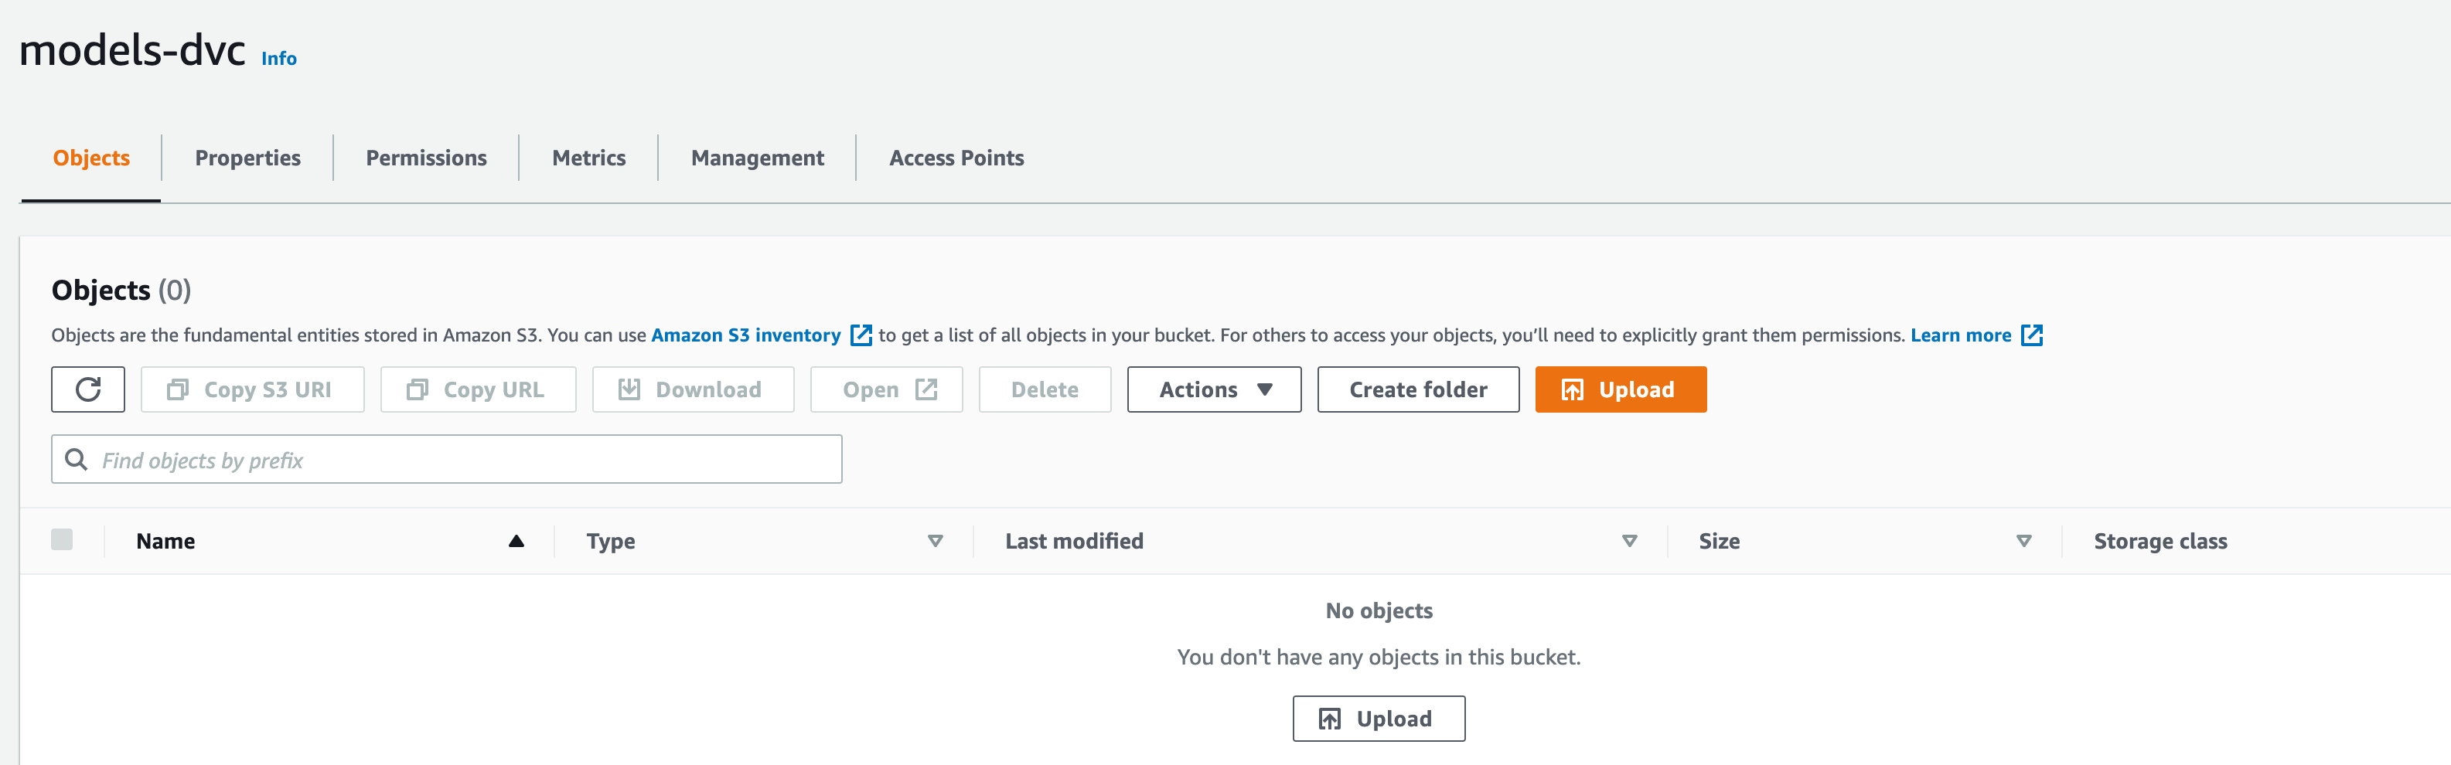Click the Copy S3 URI button
The height and width of the screenshot is (765, 2451).
tap(252, 389)
